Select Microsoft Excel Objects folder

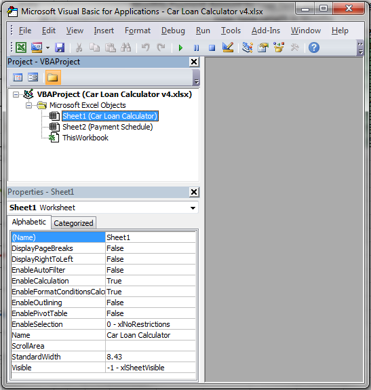coord(87,105)
